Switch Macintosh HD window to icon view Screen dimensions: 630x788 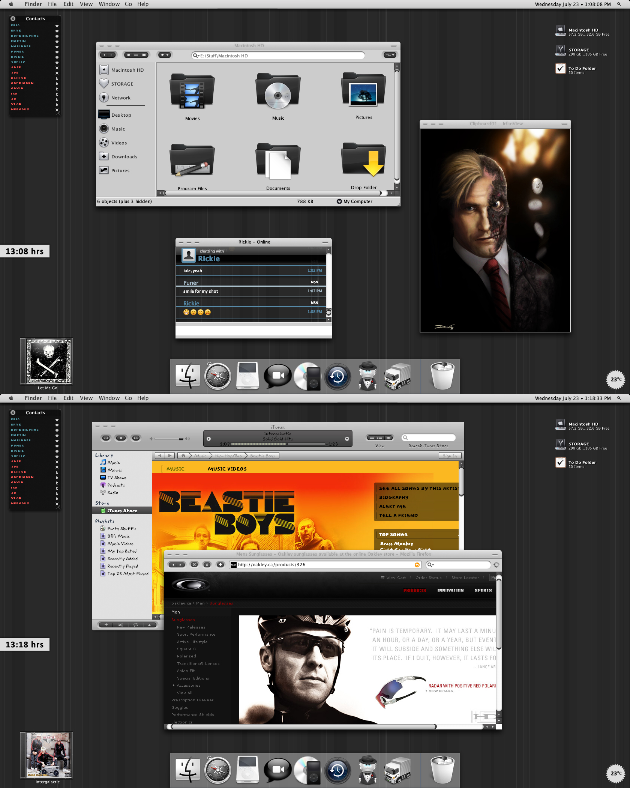[x=129, y=55]
